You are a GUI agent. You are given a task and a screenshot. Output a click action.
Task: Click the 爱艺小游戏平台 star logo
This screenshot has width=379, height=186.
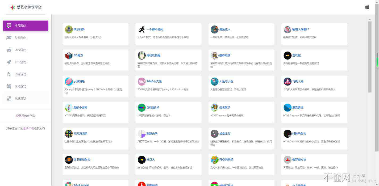click(x=12, y=7)
